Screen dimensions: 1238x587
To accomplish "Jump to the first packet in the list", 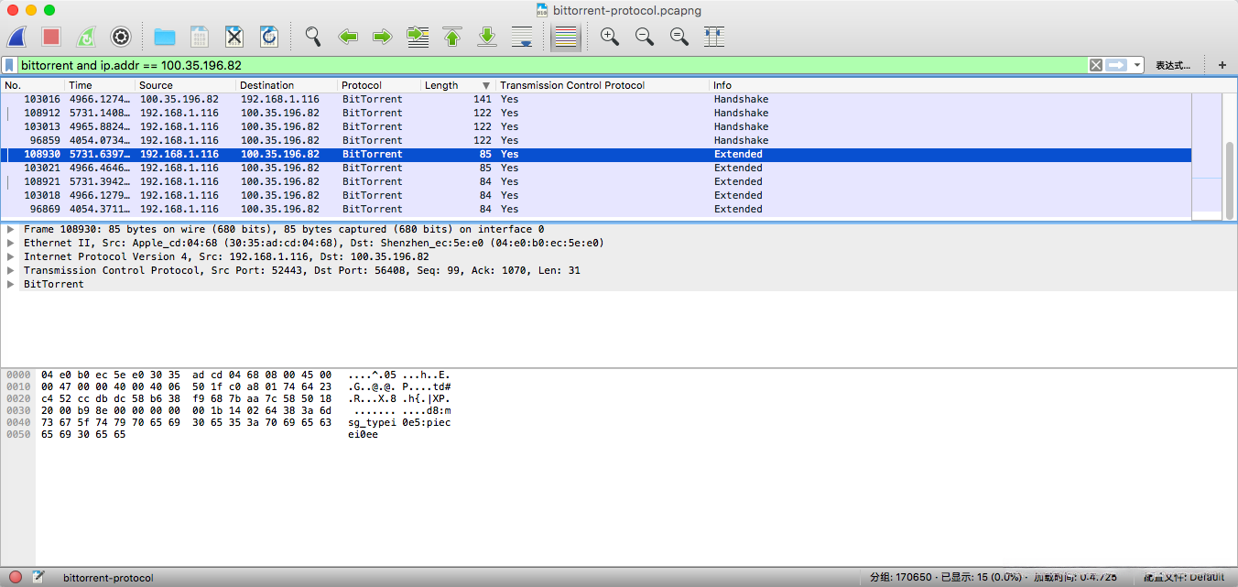I will pyautogui.click(x=452, y=38).
